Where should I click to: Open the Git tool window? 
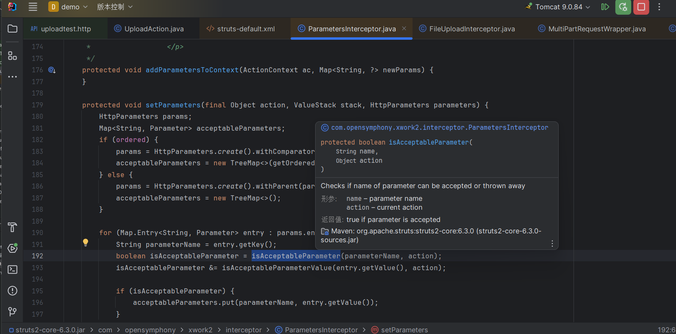(x=12, y=312)
